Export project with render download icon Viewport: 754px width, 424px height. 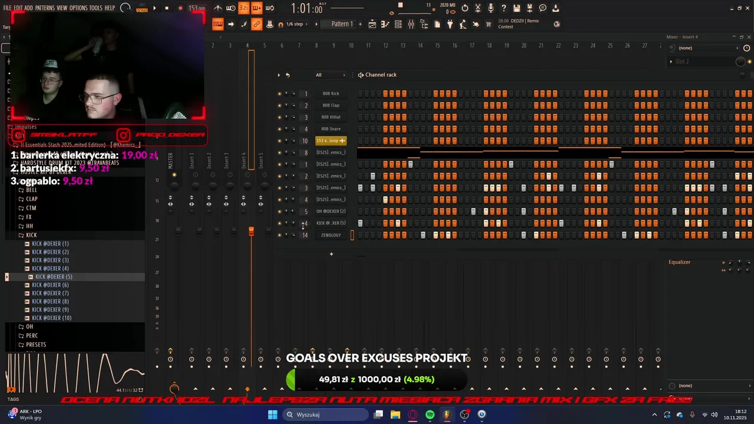point(555,8)
